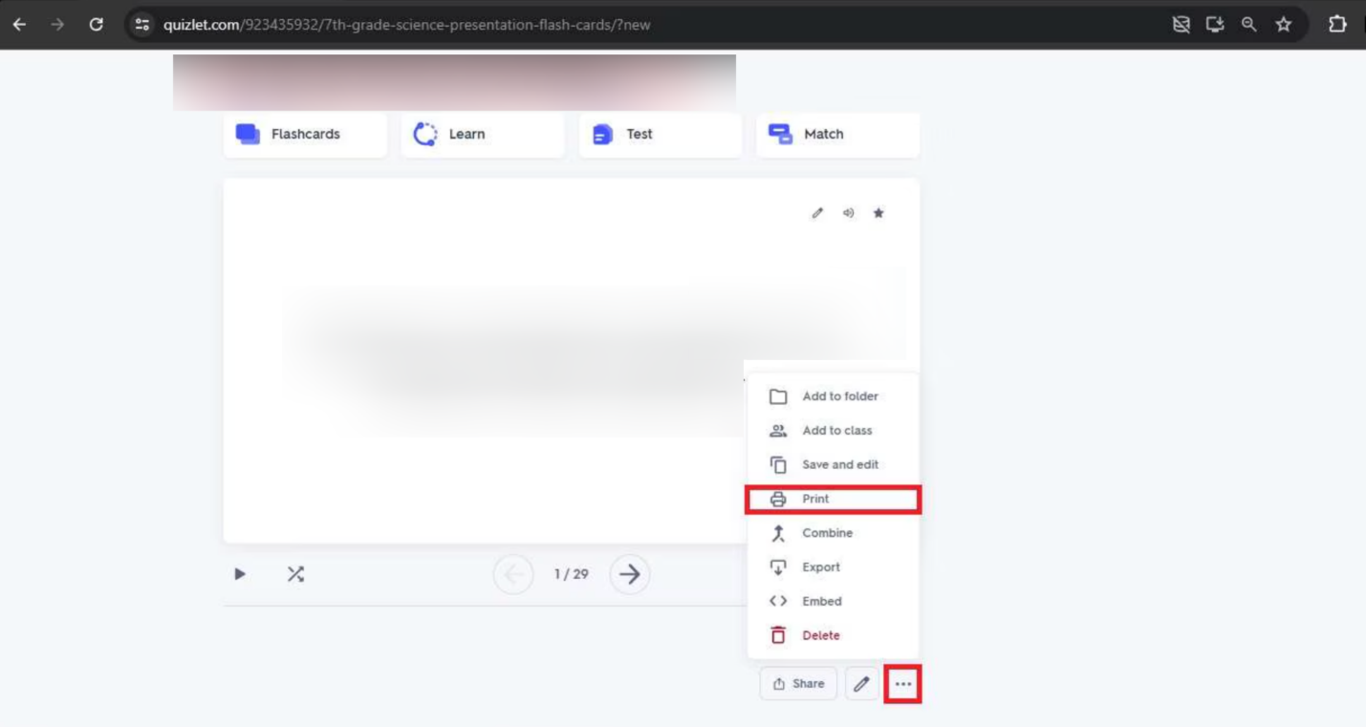Screen dimensions: 1366x727
Task: Go back with the browser back arrow
Action: pyautogui.click(x=19, y=25)
